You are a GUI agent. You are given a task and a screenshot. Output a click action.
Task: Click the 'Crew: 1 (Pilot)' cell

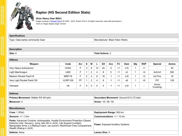pyautogui.click(x=51, y=112)
